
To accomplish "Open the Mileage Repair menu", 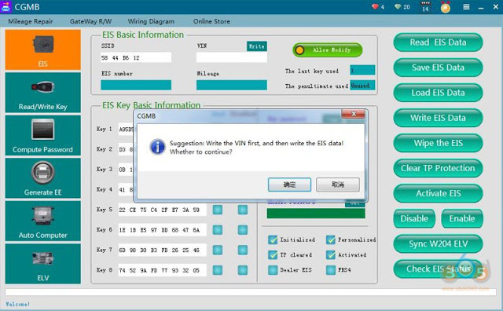I will [31, 21].
